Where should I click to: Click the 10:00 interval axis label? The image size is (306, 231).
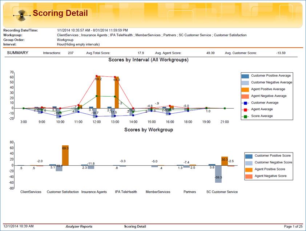click(60, 122)
